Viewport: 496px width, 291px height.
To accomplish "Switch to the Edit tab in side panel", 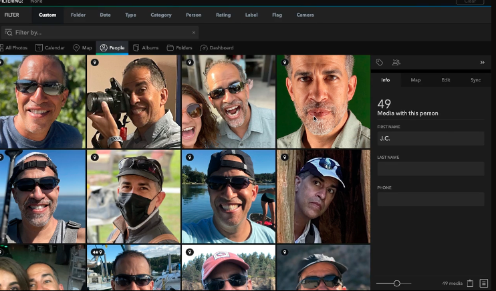I will [x=445, y=80].
